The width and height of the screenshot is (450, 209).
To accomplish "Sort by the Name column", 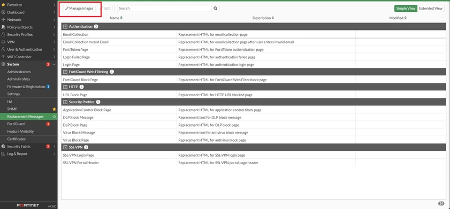I will [x=116, y=18].
